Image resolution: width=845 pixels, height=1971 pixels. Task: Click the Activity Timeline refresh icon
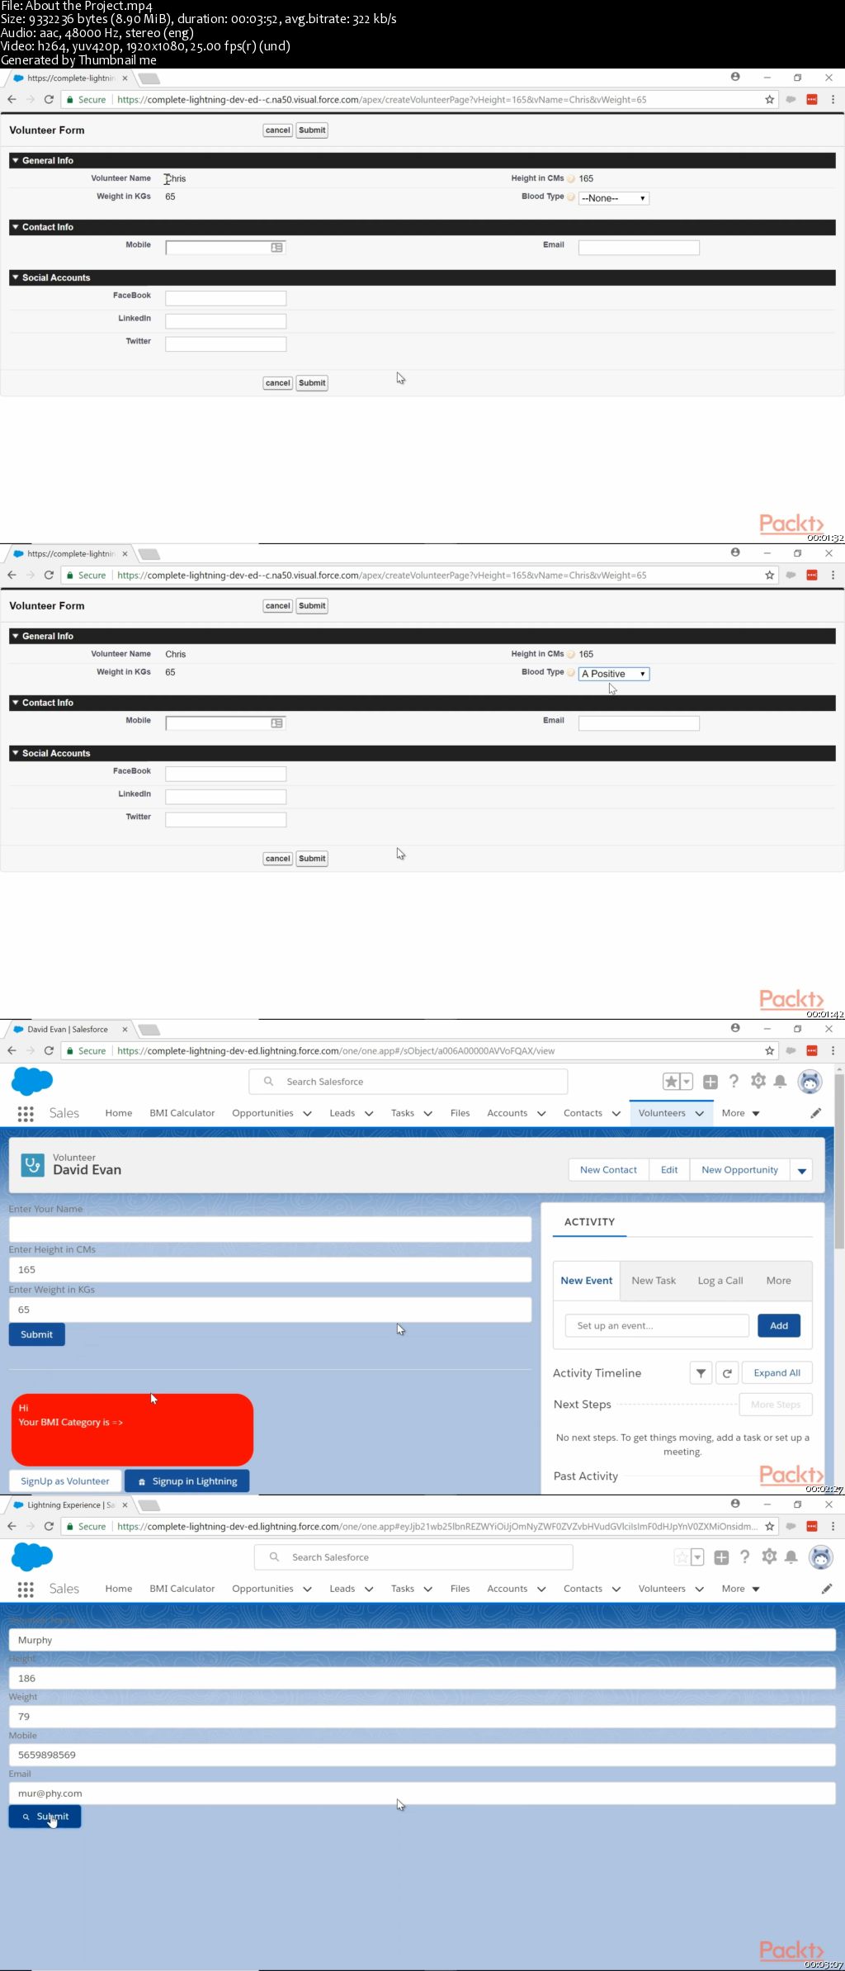click(x=727, y=1373)
